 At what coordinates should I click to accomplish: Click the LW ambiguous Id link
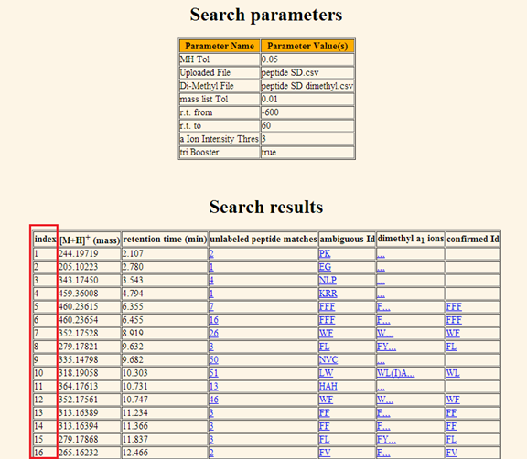click(x=326, y=373)
